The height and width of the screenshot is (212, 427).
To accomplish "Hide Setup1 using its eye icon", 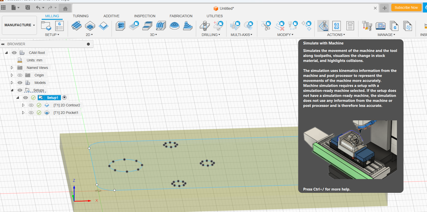I will [x=26, y=98].
